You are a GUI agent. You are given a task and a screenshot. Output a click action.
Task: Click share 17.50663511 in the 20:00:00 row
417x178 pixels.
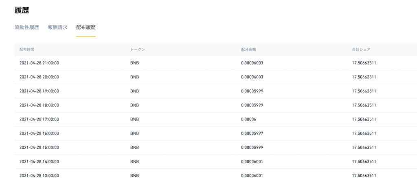coord(364,77)
